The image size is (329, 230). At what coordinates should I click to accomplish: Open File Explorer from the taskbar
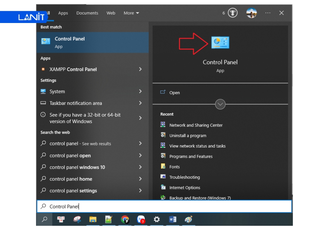[93, 219]
